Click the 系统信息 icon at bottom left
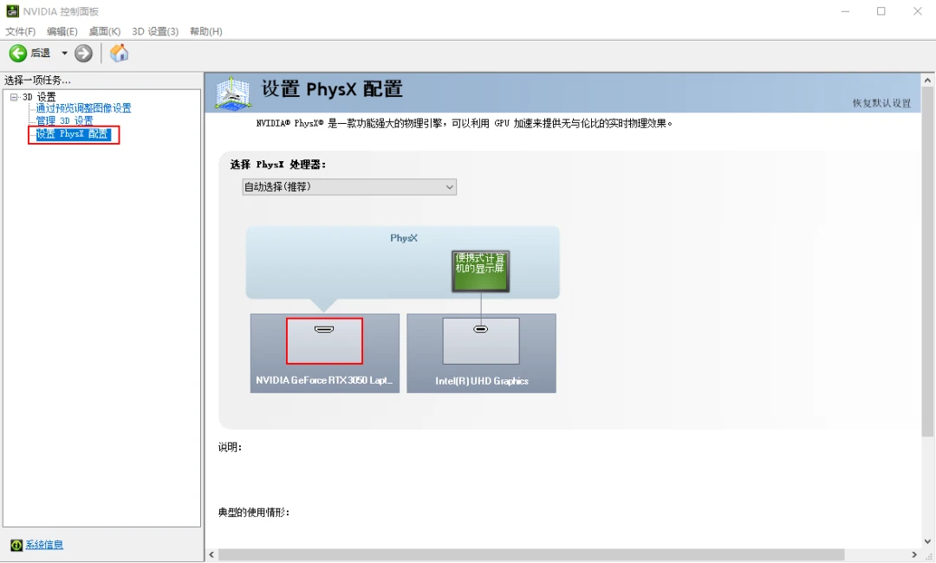936x563 pixels. 16,545
